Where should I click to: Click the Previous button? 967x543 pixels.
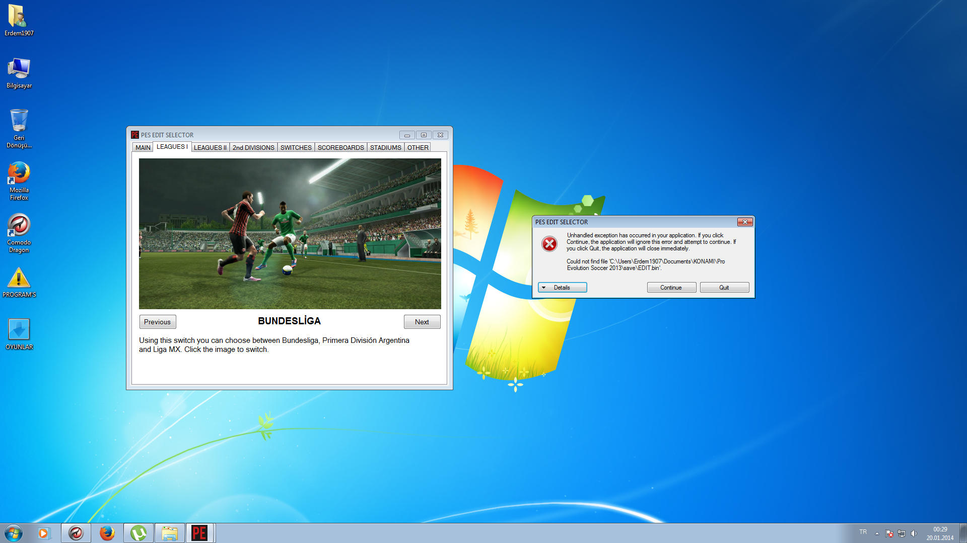pos(158,322)
